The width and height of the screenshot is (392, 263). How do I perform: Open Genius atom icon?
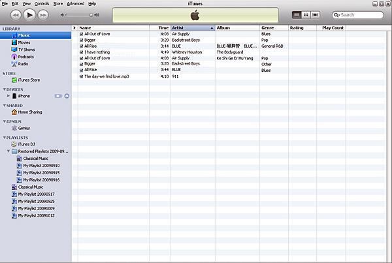[14, 128]
